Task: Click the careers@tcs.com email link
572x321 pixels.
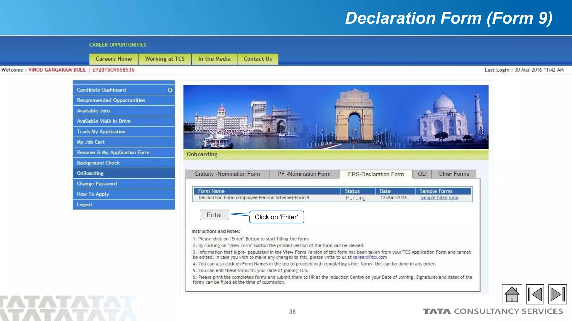Action: (370, 257)
